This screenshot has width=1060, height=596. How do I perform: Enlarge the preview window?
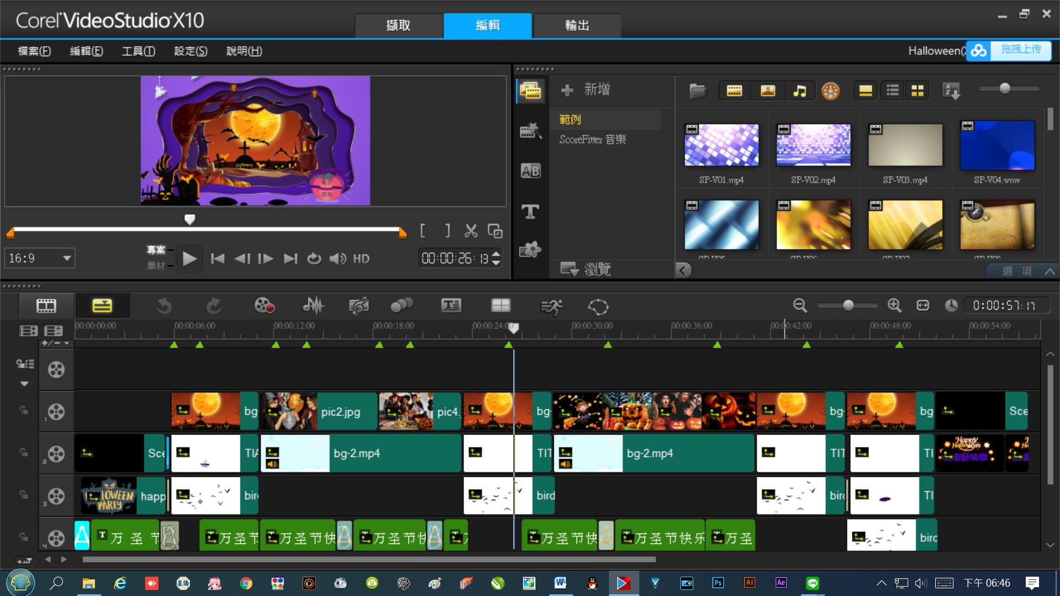pos(495,231)
